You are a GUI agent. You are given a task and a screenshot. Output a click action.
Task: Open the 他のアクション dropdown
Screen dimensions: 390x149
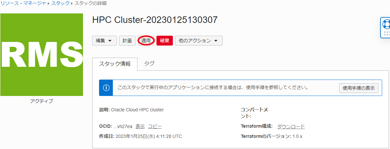(199, 41)
